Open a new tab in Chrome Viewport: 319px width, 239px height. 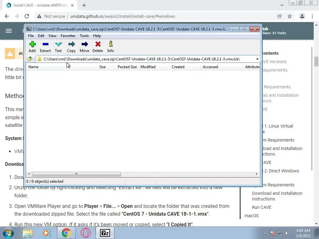coord(84,6)
